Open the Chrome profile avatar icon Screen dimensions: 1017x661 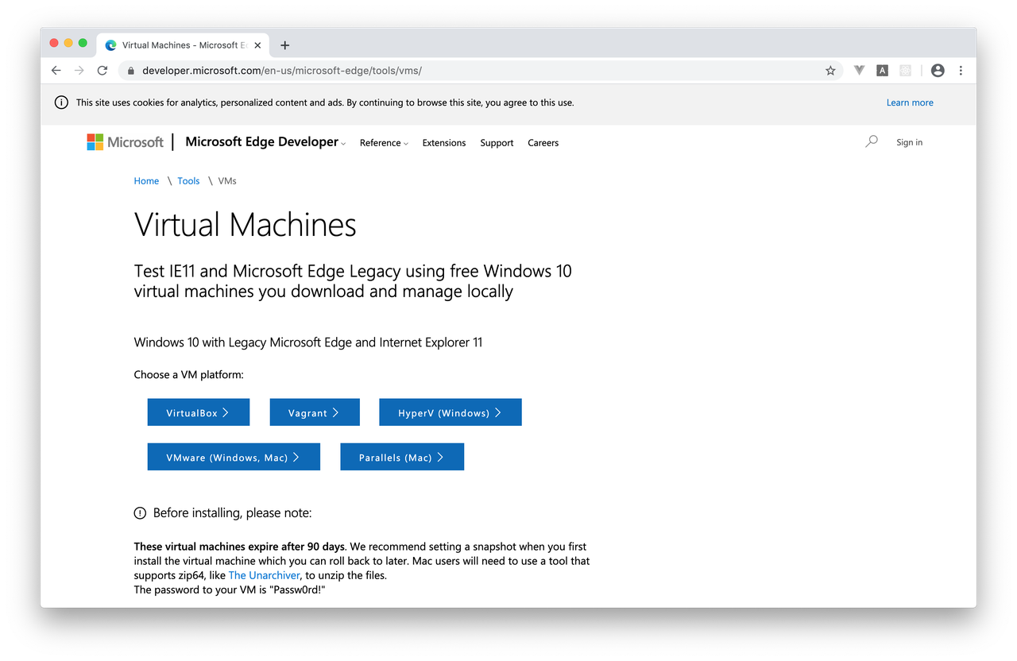click(x=938, y=71)
